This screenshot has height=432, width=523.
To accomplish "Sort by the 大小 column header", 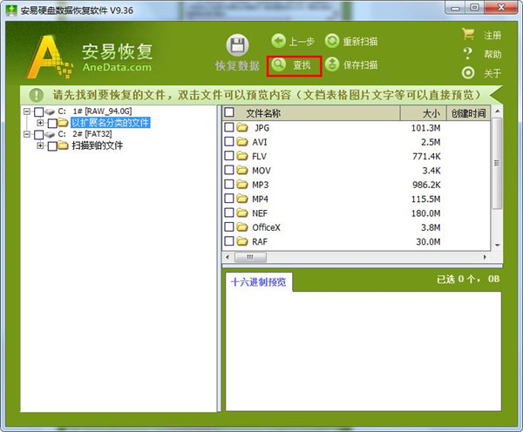I will [x=424, y=113].
